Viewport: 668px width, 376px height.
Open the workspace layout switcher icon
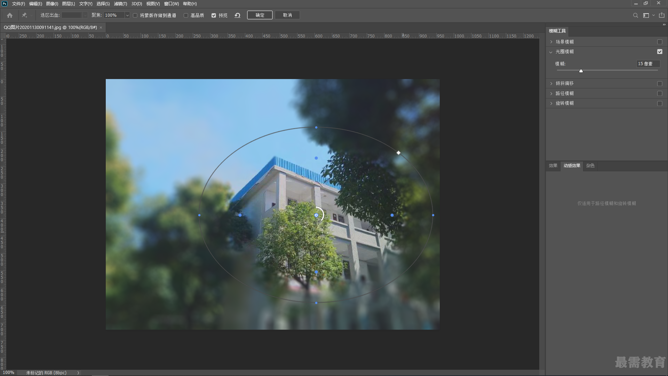coord(646,15)
